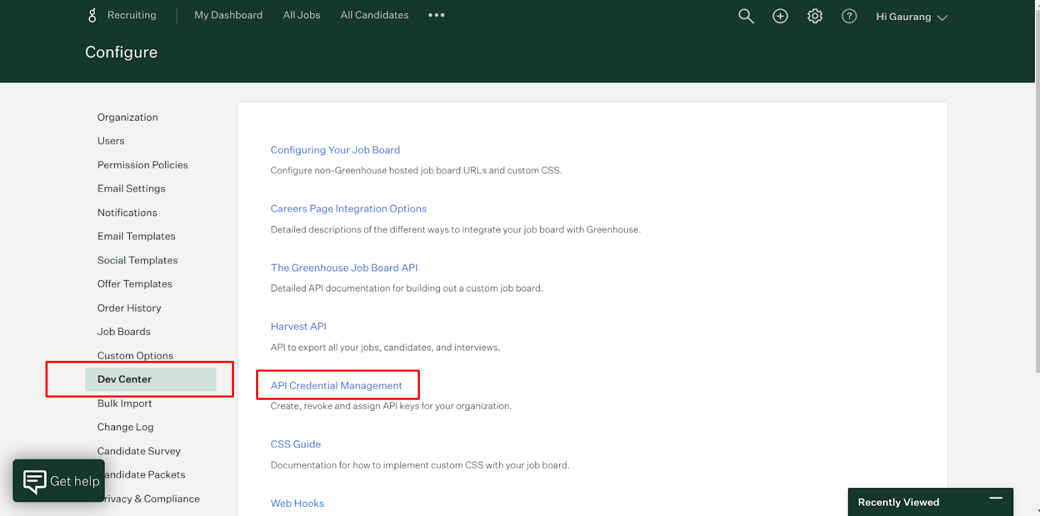Open Job Boards in the sidebar
The height and width of the screenshot is (516, 1040).
pos(124,332)
